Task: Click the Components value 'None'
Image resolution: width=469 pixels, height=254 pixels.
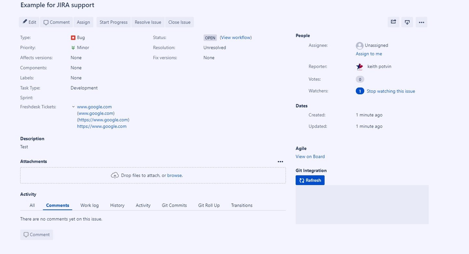Action: [76, 68]
